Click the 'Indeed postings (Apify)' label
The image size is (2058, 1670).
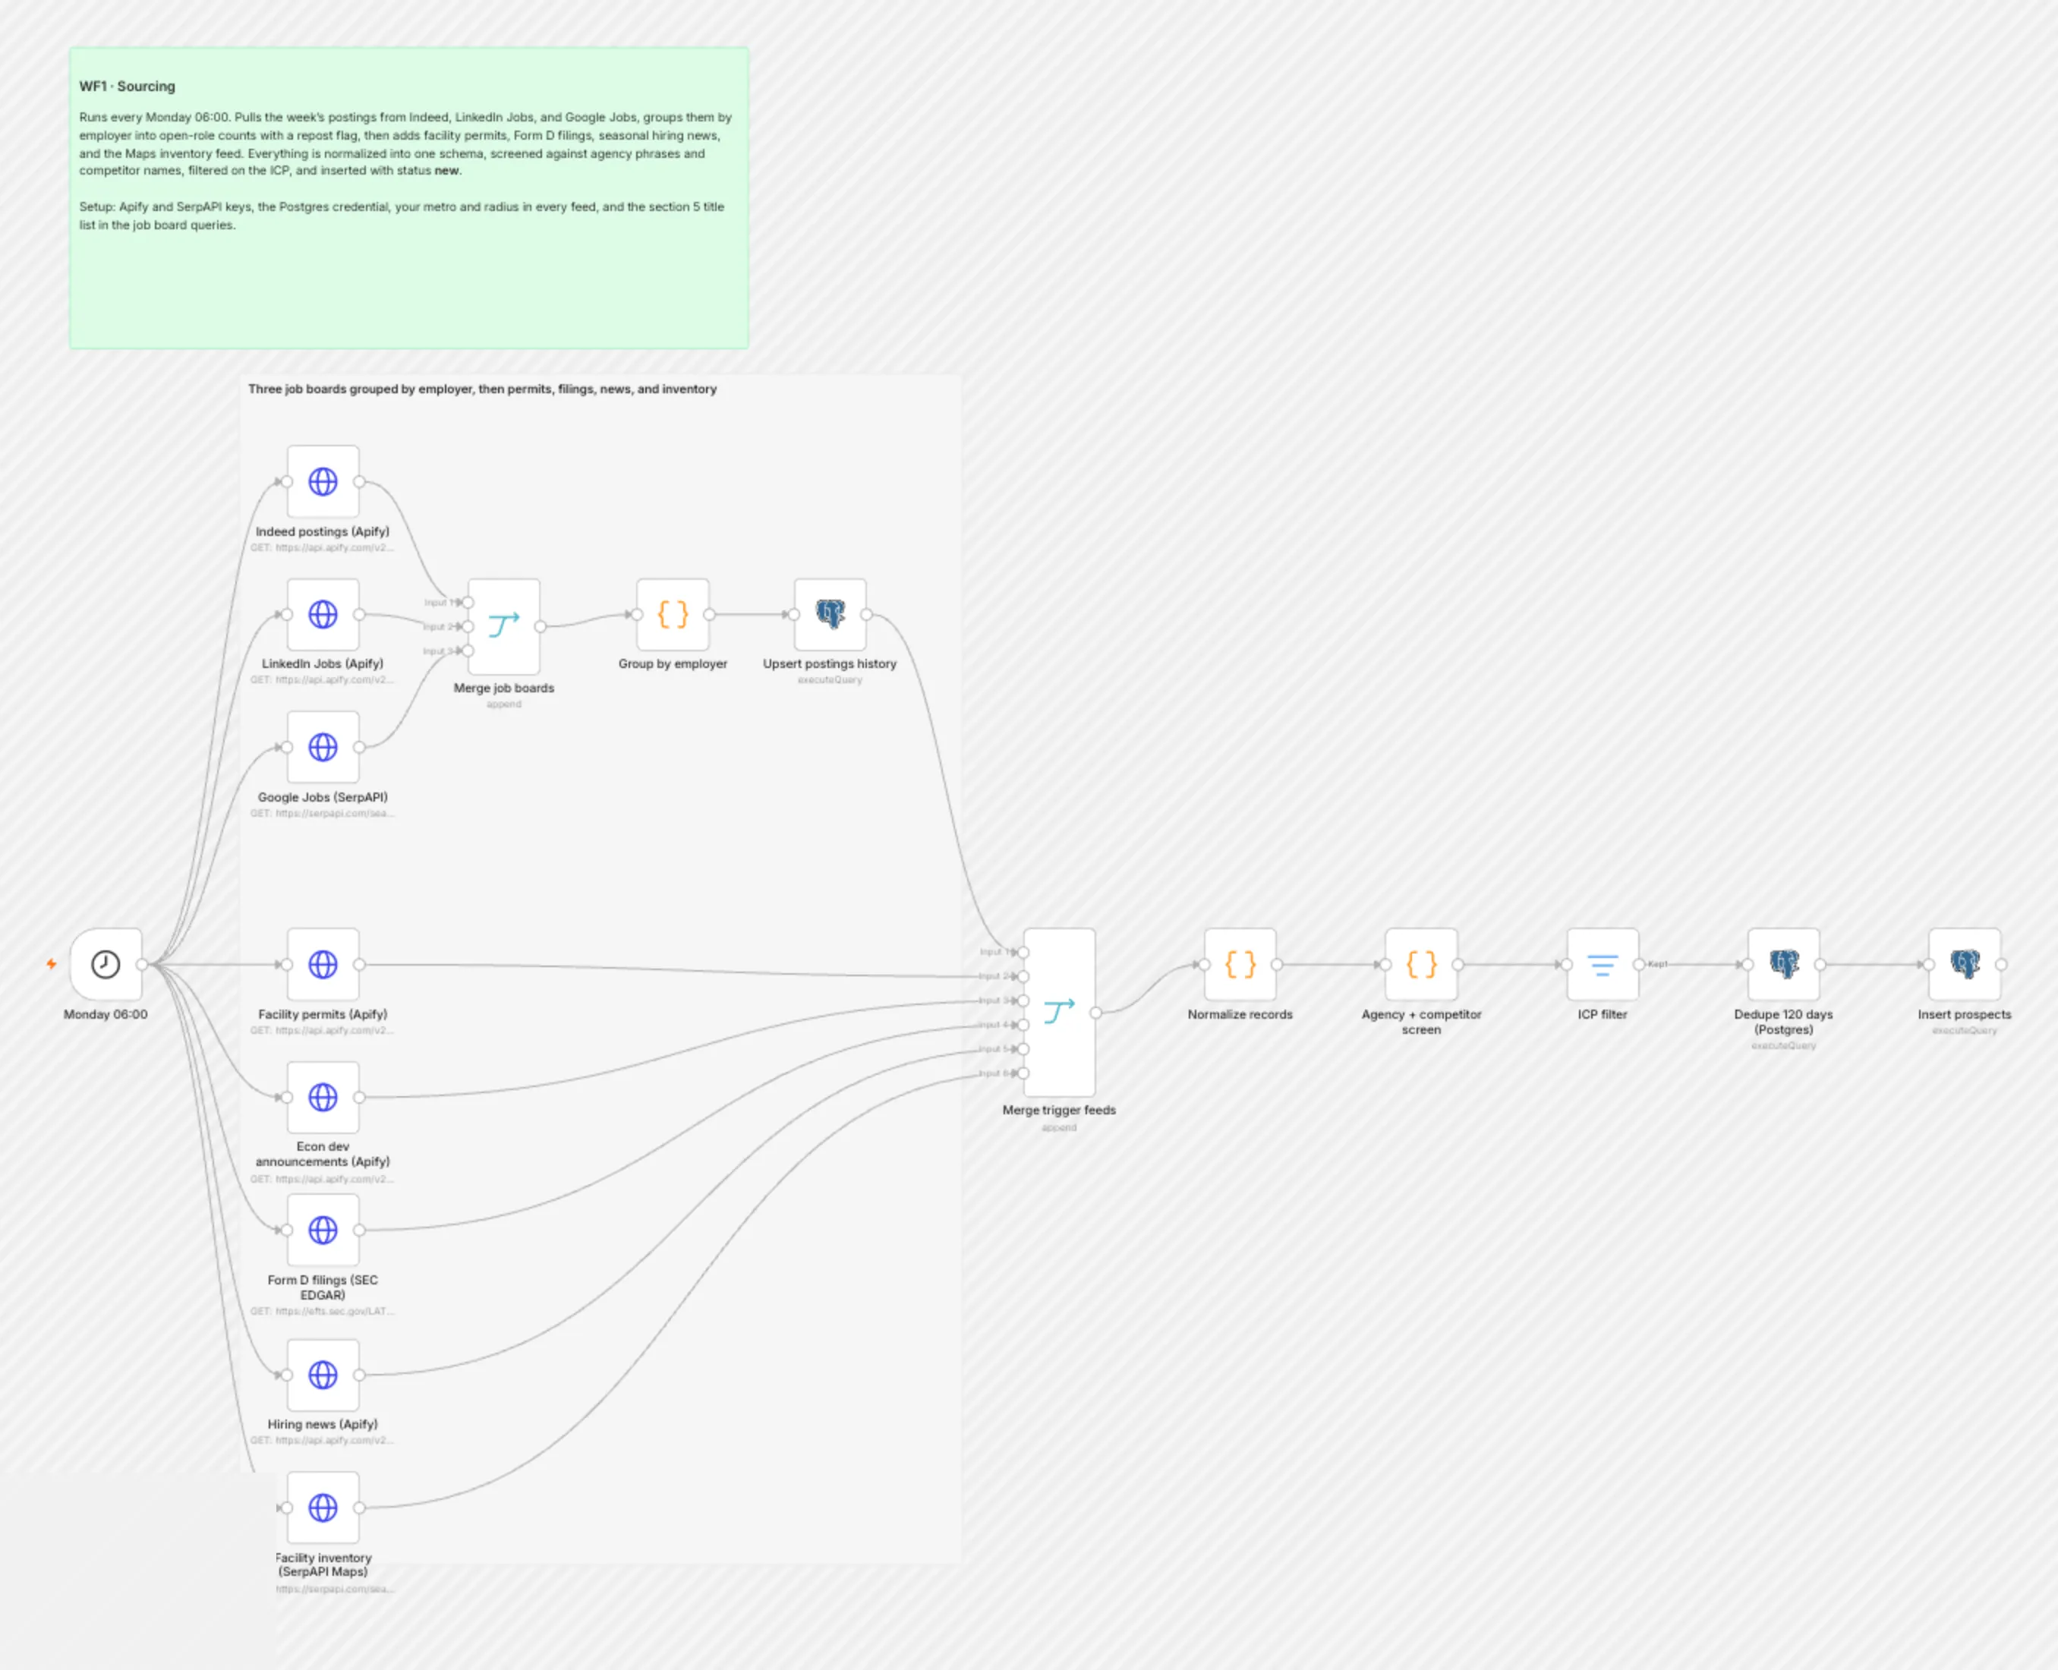323,531
